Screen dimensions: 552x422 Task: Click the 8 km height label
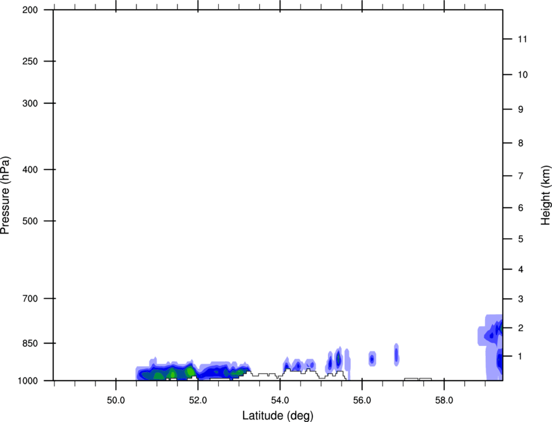(520, 143)
